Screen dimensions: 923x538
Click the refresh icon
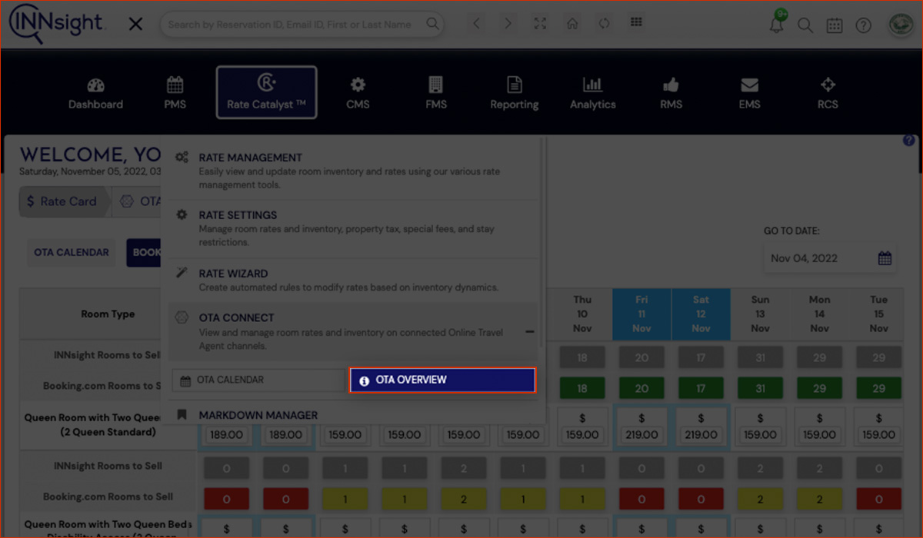604,24
